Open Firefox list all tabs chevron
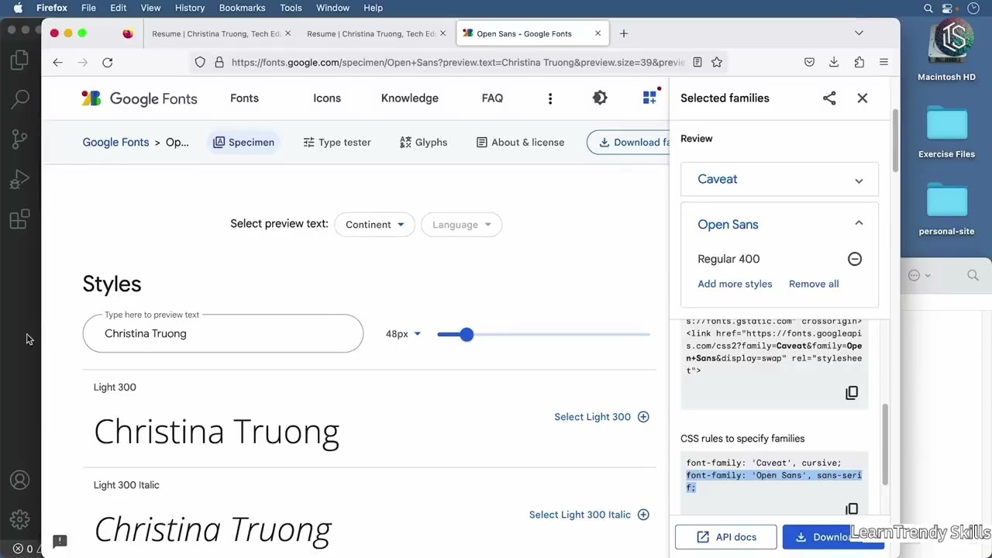Screen dimensions: 992x558 (x=859, y=33)
